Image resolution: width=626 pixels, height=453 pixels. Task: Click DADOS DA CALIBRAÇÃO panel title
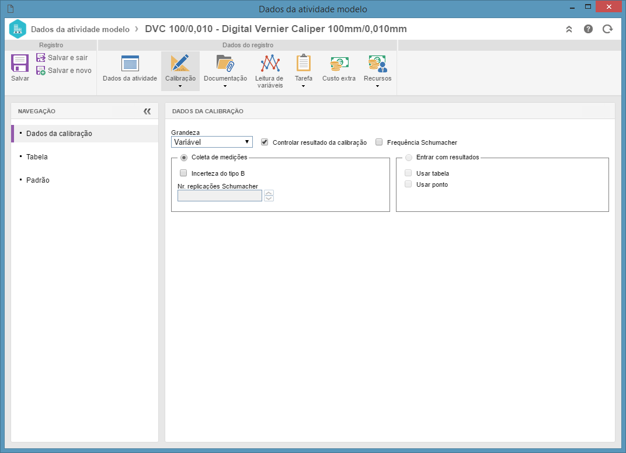click(x=208, y=111)
